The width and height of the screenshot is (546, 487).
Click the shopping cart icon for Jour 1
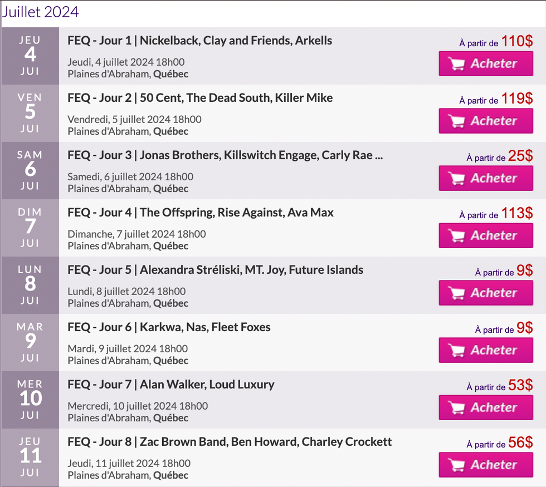coord(458,63)
